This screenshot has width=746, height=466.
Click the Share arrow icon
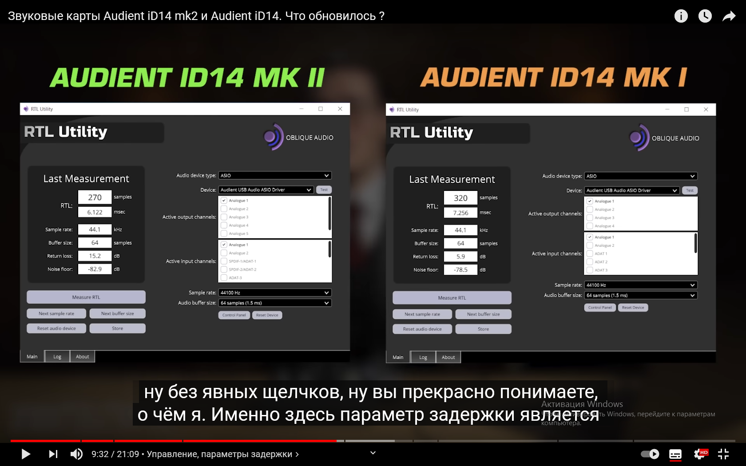[x=729, y=16]
